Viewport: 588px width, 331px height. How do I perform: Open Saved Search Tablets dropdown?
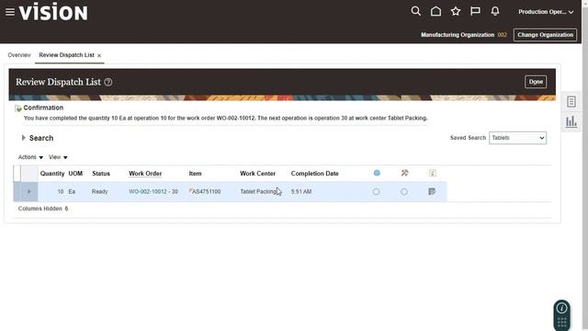point(517,138)
